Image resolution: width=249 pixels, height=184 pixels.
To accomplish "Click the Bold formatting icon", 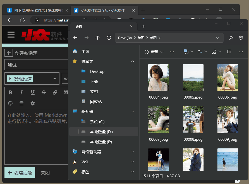I will click(10, 92).
